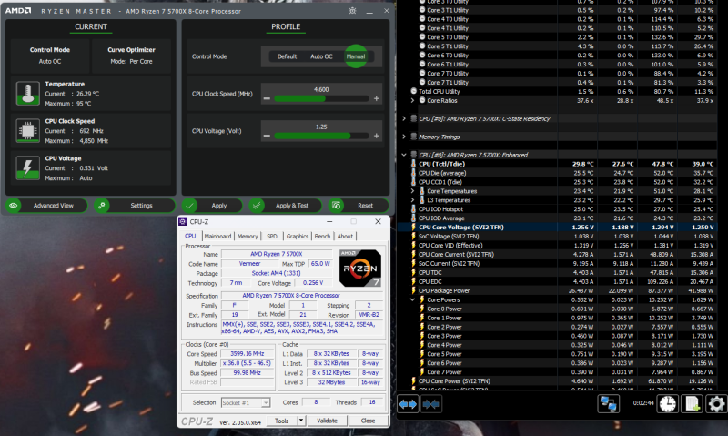Click the CPU-Z window title icon
Image resolution: width=728 pixels, height=436 pixels.
click(x=183, y=222)
